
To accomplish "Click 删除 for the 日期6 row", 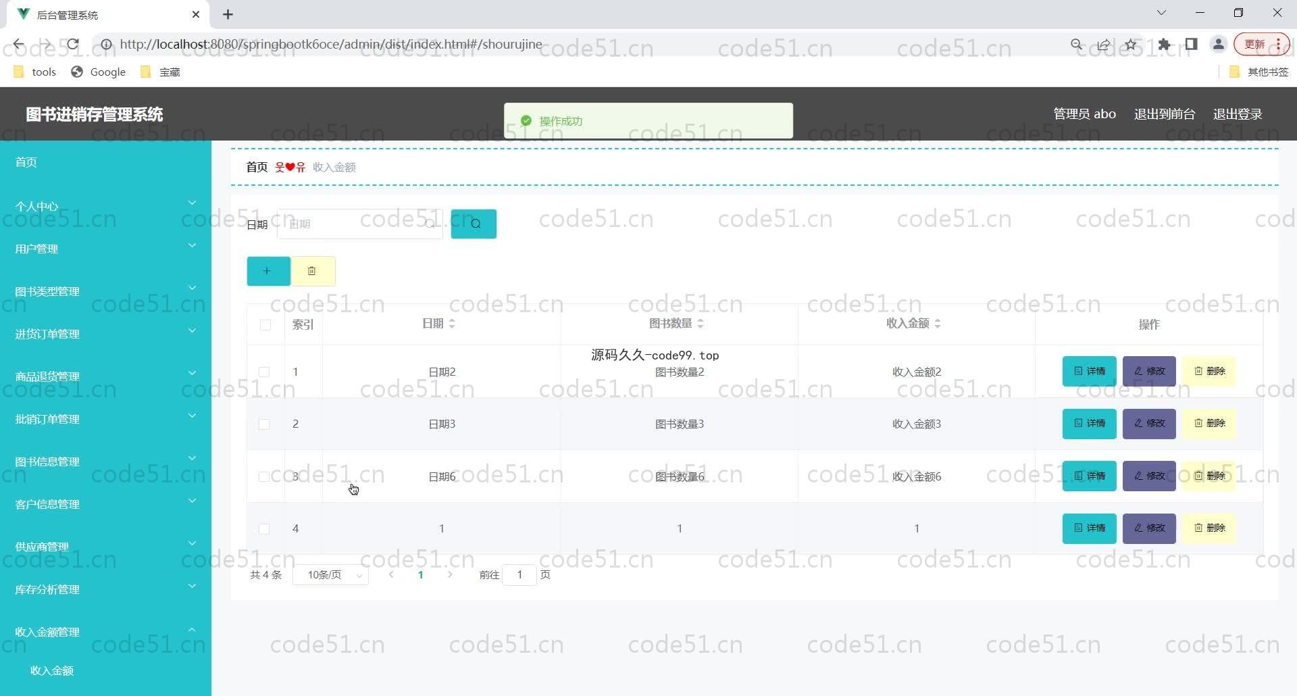I will coord(1209,476).
